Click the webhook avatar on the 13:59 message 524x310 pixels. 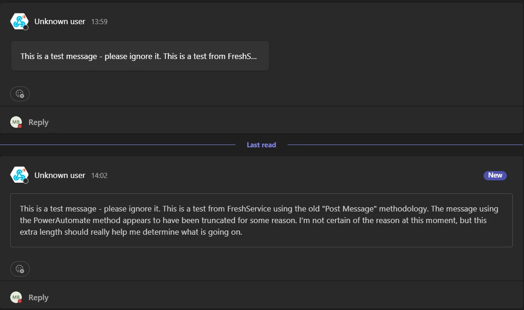tap(19, 21)
